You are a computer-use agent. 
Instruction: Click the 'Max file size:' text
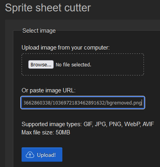[x=38, y=132]
